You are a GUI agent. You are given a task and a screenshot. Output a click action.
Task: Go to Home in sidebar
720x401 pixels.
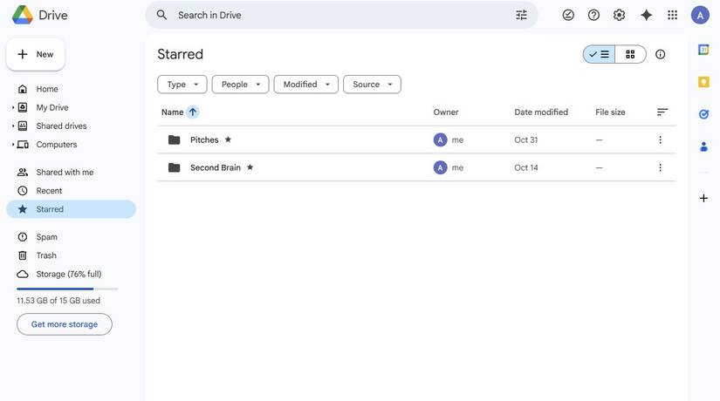(x=47, y=89)
